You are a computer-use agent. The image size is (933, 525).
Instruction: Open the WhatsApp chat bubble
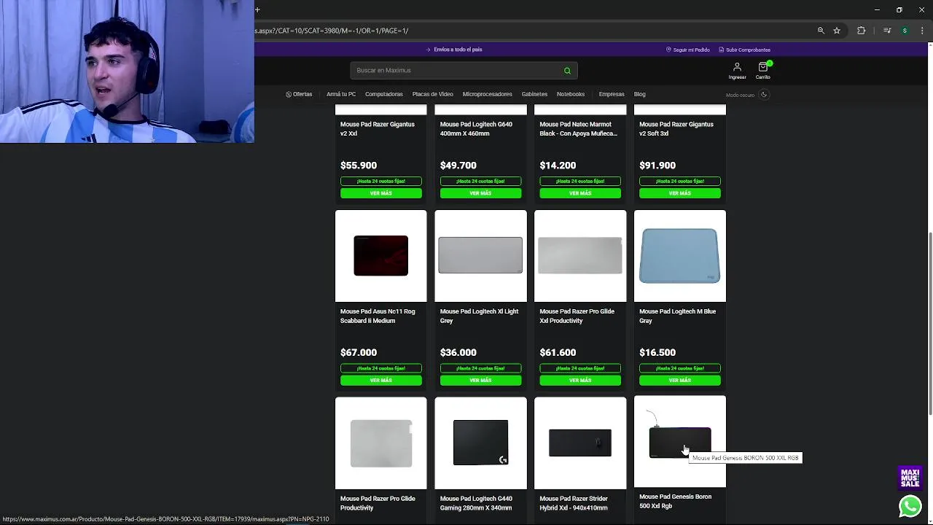click(910, 506)
